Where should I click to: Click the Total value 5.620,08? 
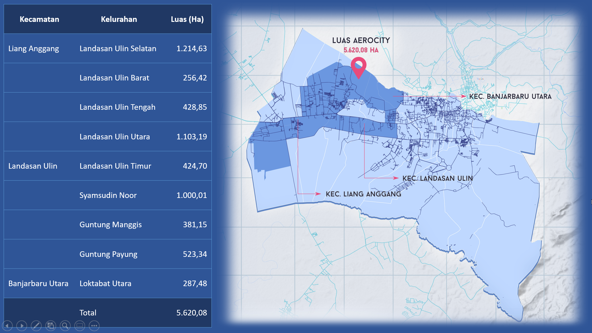(191, 313)
